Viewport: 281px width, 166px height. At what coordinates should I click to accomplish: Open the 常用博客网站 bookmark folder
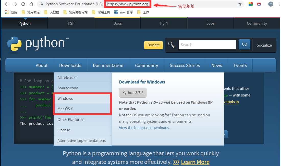tap(76, 12)
